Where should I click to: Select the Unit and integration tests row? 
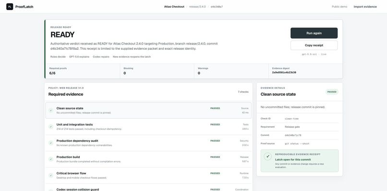(x=148, y=126)
